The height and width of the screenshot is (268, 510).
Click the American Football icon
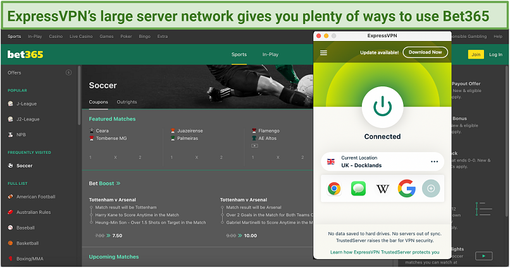10,196
